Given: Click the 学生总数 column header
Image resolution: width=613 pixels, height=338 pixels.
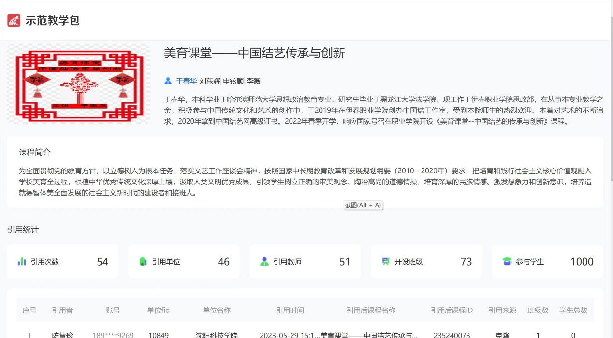Looking at the screenshot, I should pyautogui.click(x=573, y=310).
